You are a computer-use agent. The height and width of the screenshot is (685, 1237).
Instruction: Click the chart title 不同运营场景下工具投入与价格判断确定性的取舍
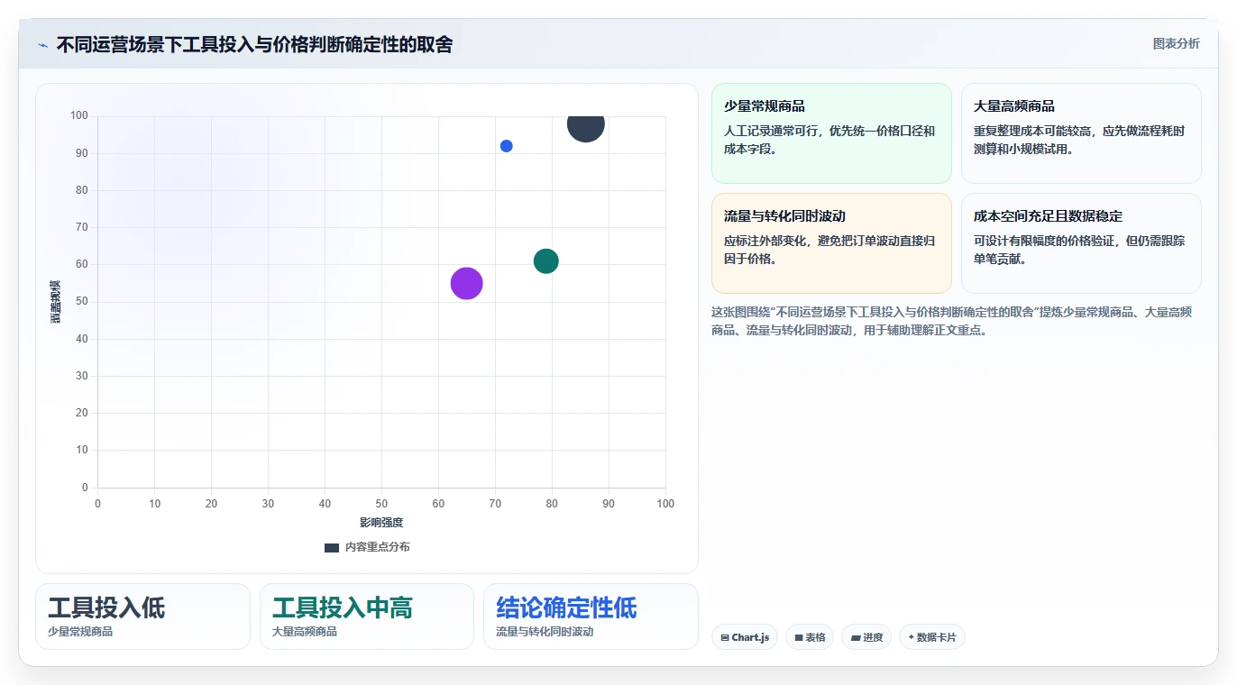255,44
